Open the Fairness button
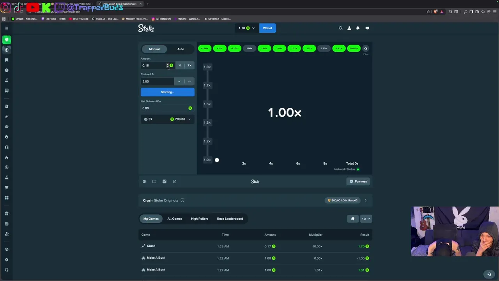499x281 pixels. click(x=358, y=181)
